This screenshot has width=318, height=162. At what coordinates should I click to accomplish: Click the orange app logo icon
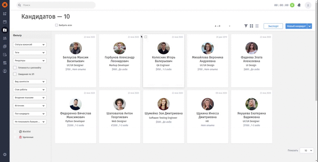click(x=5, y=5)
